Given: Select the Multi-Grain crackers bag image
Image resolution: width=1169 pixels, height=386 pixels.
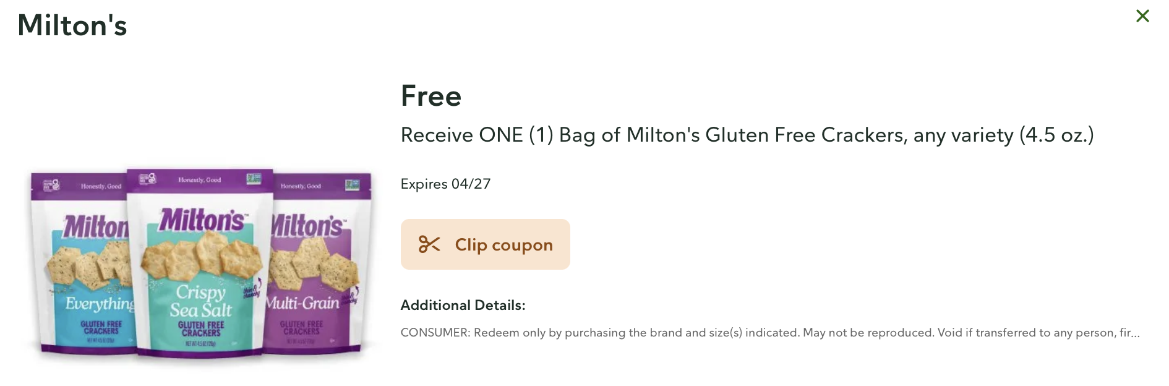Looking at the screenshot, I should (319, 266).
